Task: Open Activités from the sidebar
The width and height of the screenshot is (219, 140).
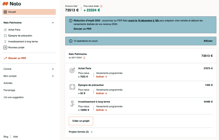Action: pyautogui.click(x=8, y=83)
